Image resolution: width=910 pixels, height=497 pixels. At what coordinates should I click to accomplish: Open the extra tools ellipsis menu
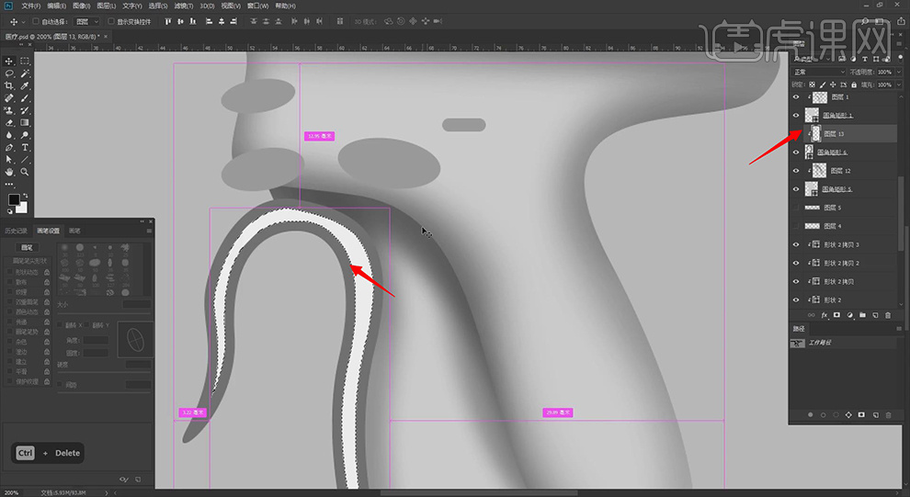coord(8,185)
